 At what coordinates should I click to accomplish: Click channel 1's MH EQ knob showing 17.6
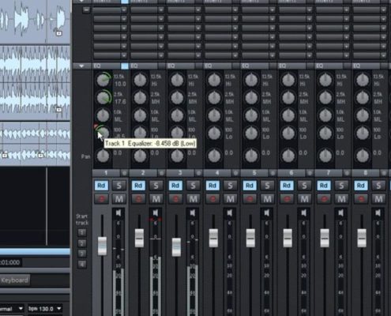(103, 97)
